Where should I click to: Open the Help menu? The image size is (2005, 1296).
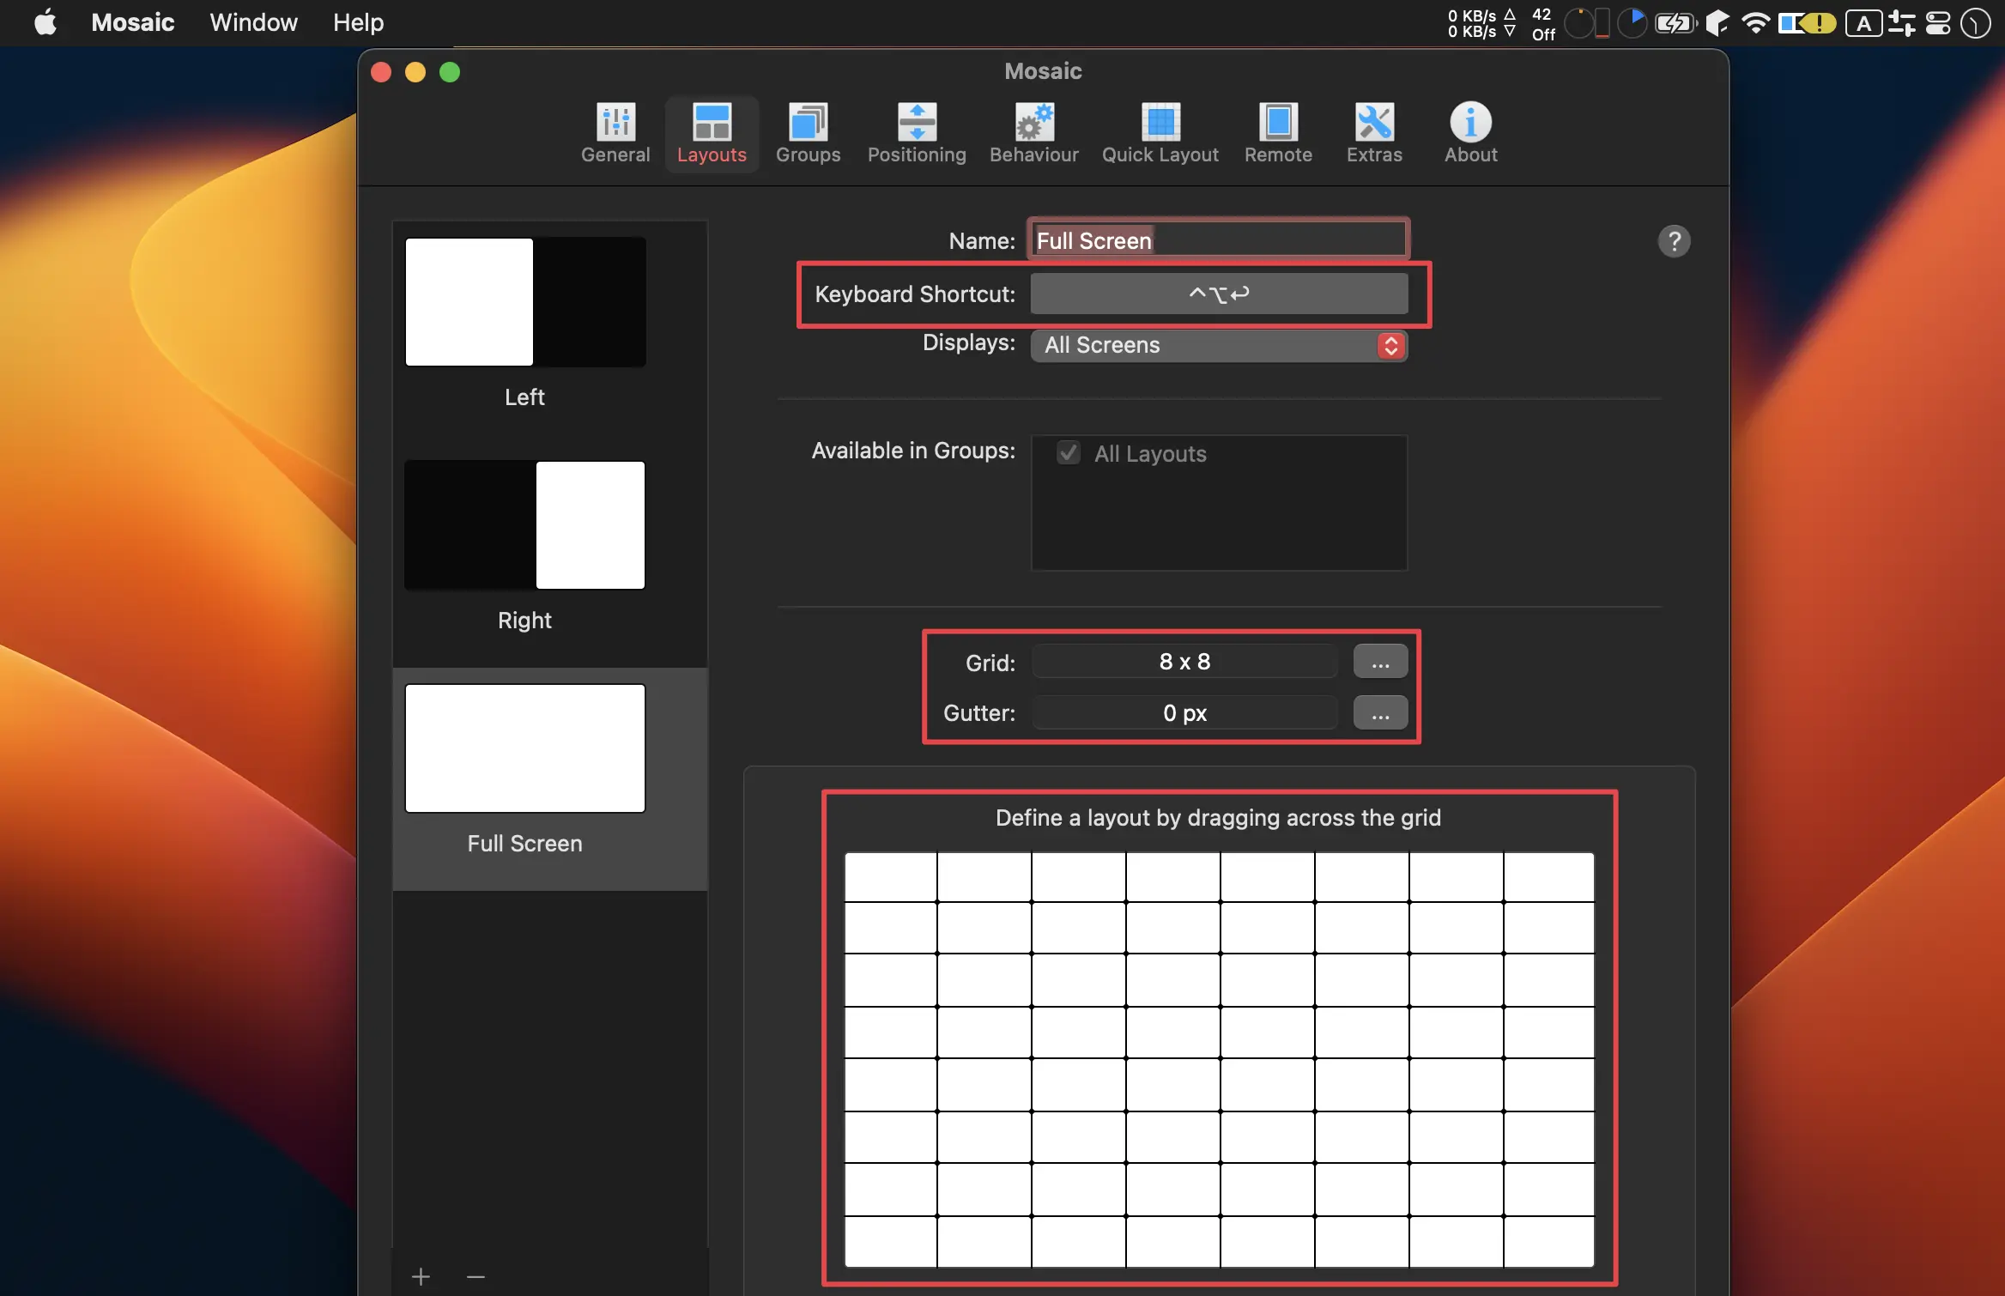pos(358,22)
